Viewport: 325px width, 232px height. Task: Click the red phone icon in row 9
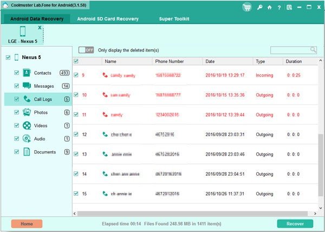105,75
